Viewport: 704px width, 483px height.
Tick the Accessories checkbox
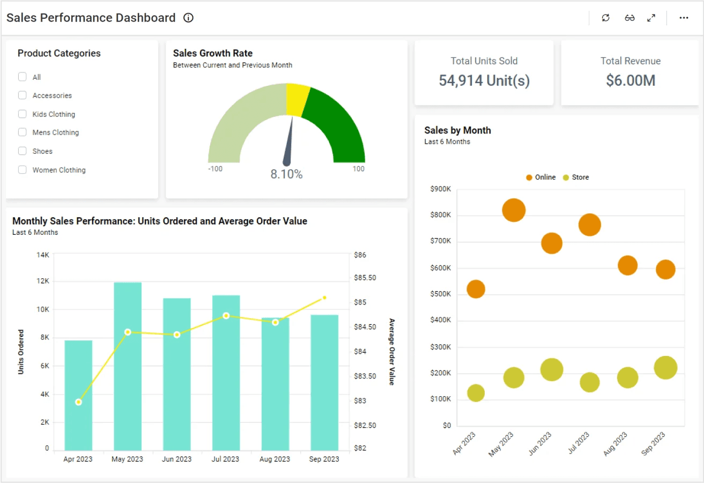23,95
